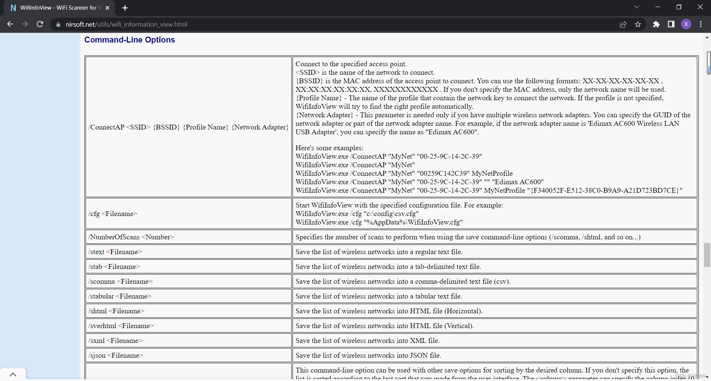Click the 'Here's some examples:' line
Image resolution: width=711 pixels, height=381 pixels.
(329, 148)
